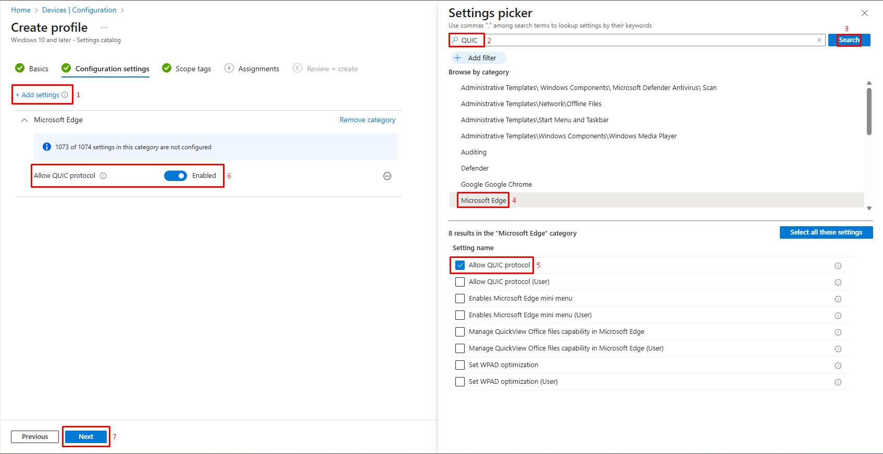Click the info icon beside Add settings

[65, 95]
